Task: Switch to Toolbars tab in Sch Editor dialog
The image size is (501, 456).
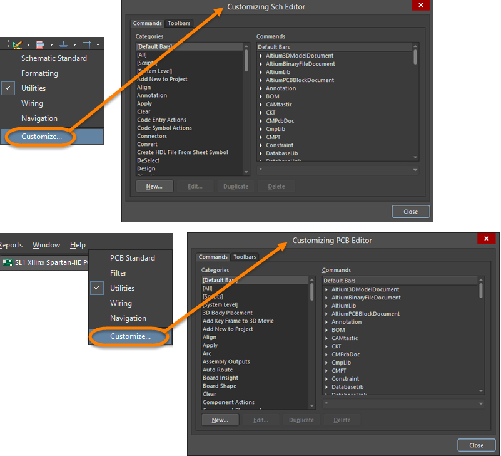Action: [179, 23]
